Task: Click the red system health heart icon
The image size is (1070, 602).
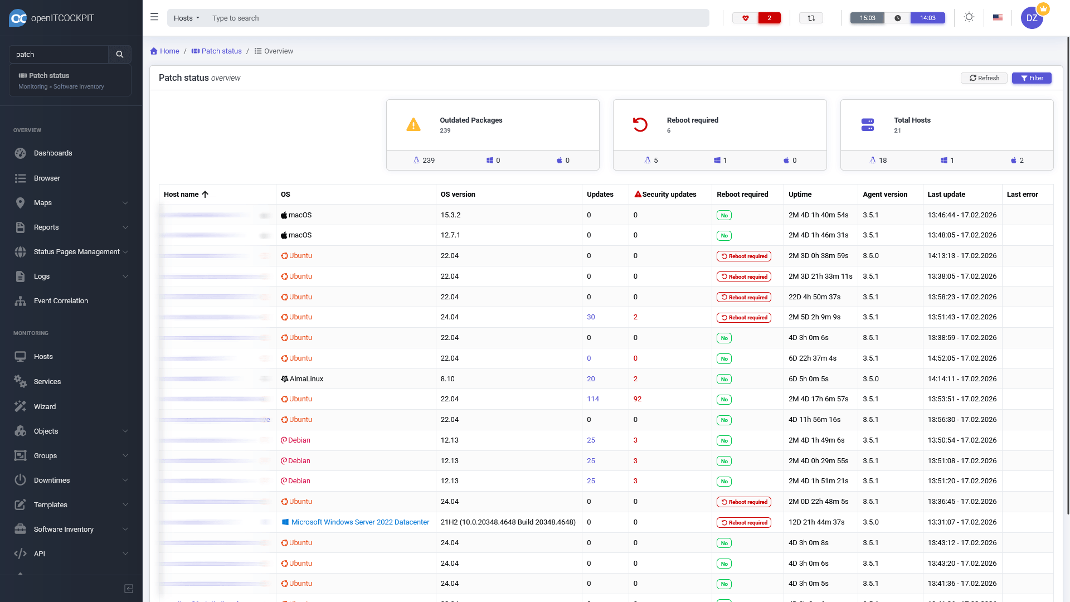Action: 745,18
